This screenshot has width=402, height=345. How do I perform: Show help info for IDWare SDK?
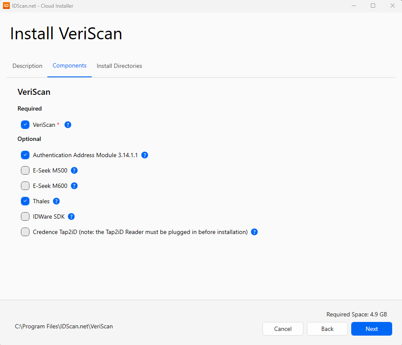pyautogui.click(x=71, y=216)
